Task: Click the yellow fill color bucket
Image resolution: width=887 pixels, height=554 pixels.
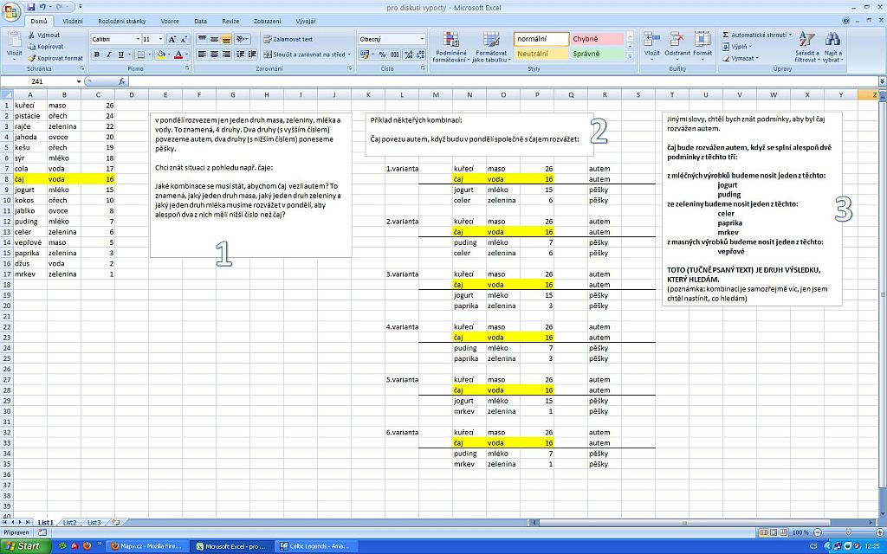Action: pyautogui.click(x=161, y=55)
